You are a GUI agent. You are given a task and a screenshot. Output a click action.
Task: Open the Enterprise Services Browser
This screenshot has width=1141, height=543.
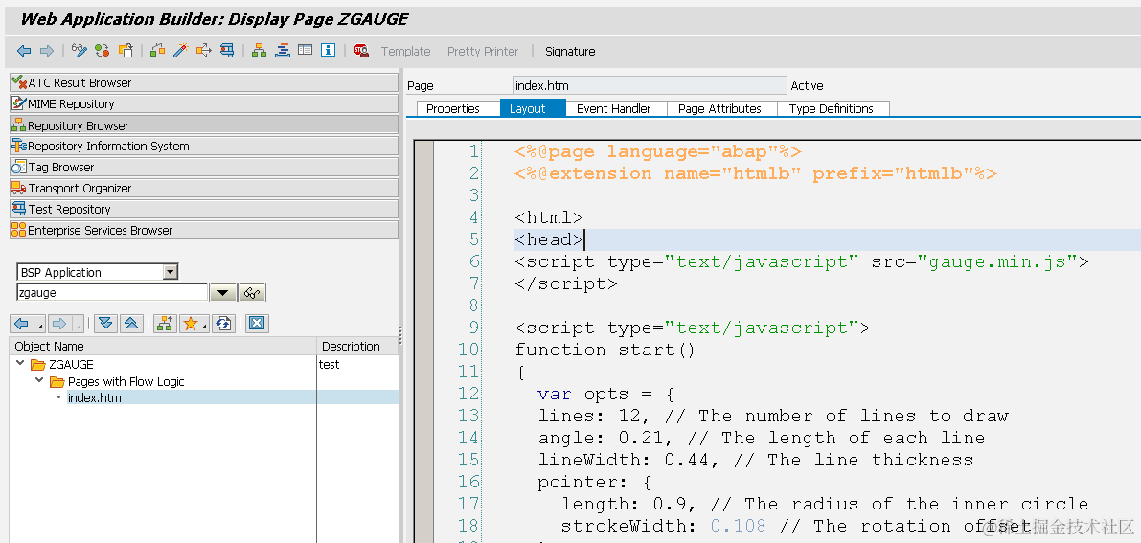click(204, 230)
